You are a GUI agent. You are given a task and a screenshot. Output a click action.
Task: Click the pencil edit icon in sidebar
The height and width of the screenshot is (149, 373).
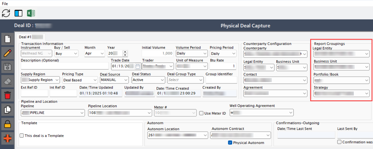(8, 53)
